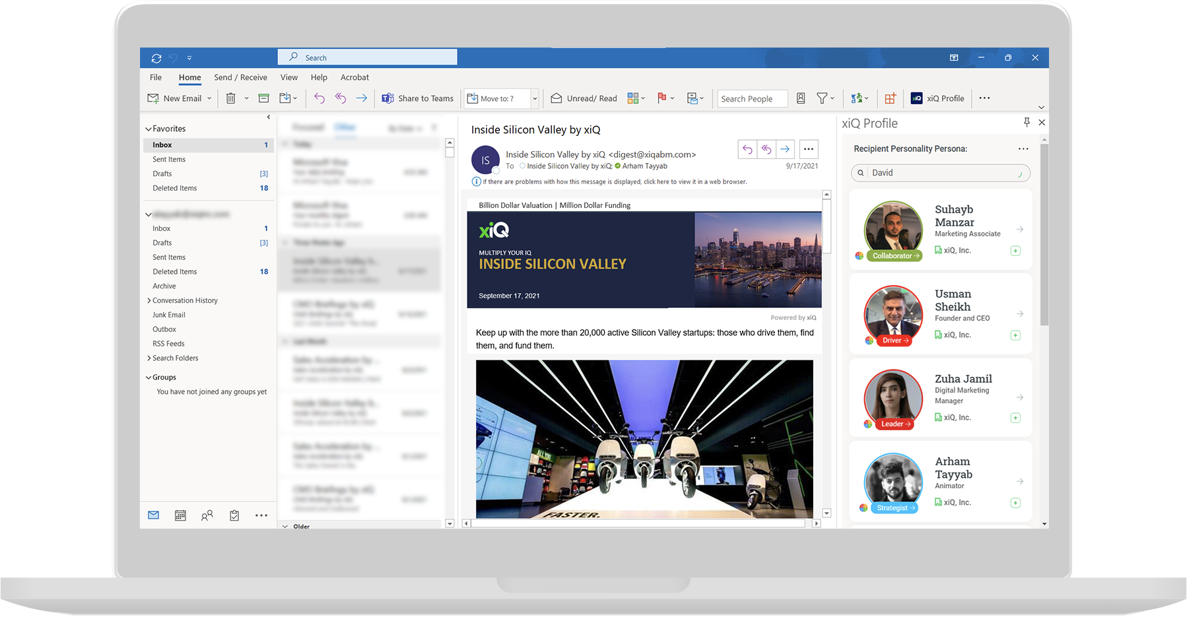Screen dimensions: 1187x617
Task: Open the Categorize color squares menu
Action: click(x=636, y=98)
